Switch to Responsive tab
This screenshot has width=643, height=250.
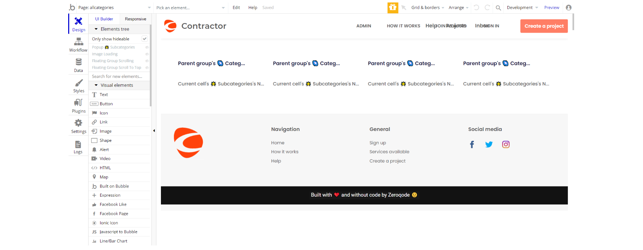(x=135, y=19)
